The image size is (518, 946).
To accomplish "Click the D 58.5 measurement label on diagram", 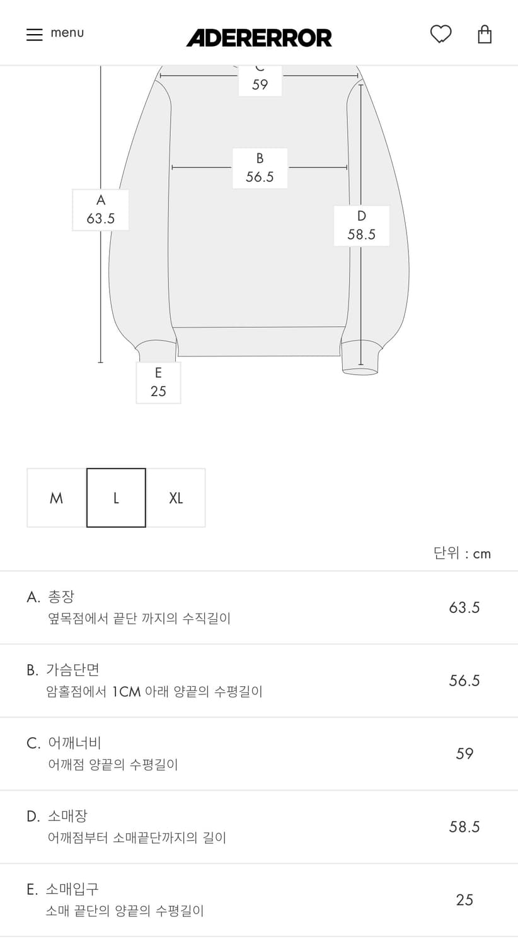I will tap(361, 225).
